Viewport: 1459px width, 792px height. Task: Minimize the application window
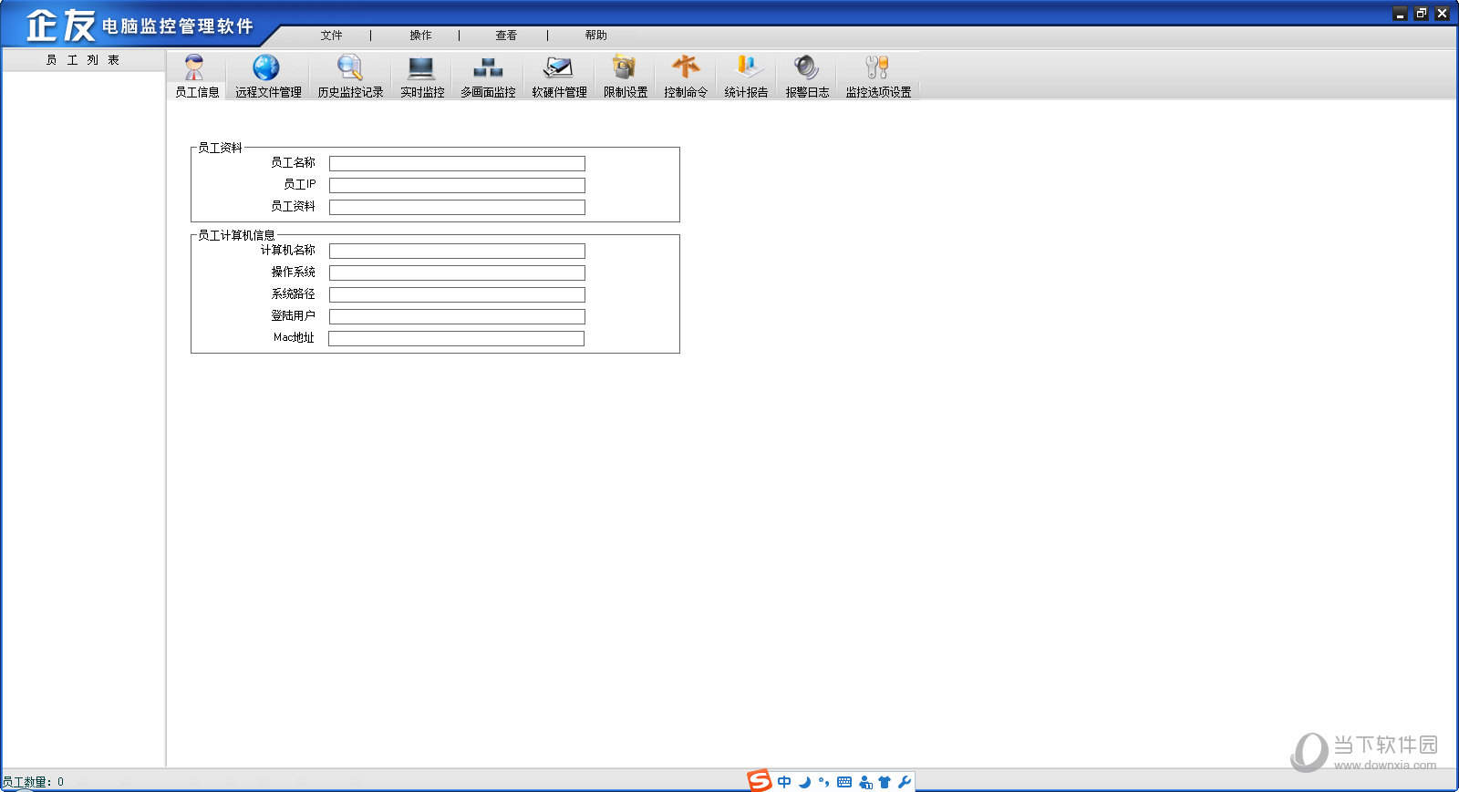click(1401, 14)
